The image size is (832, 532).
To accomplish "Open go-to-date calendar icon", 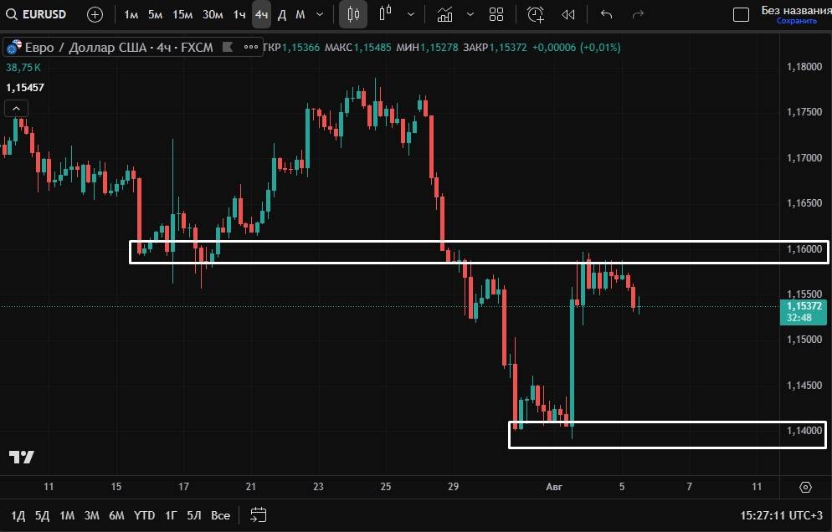I will [259, 515].
